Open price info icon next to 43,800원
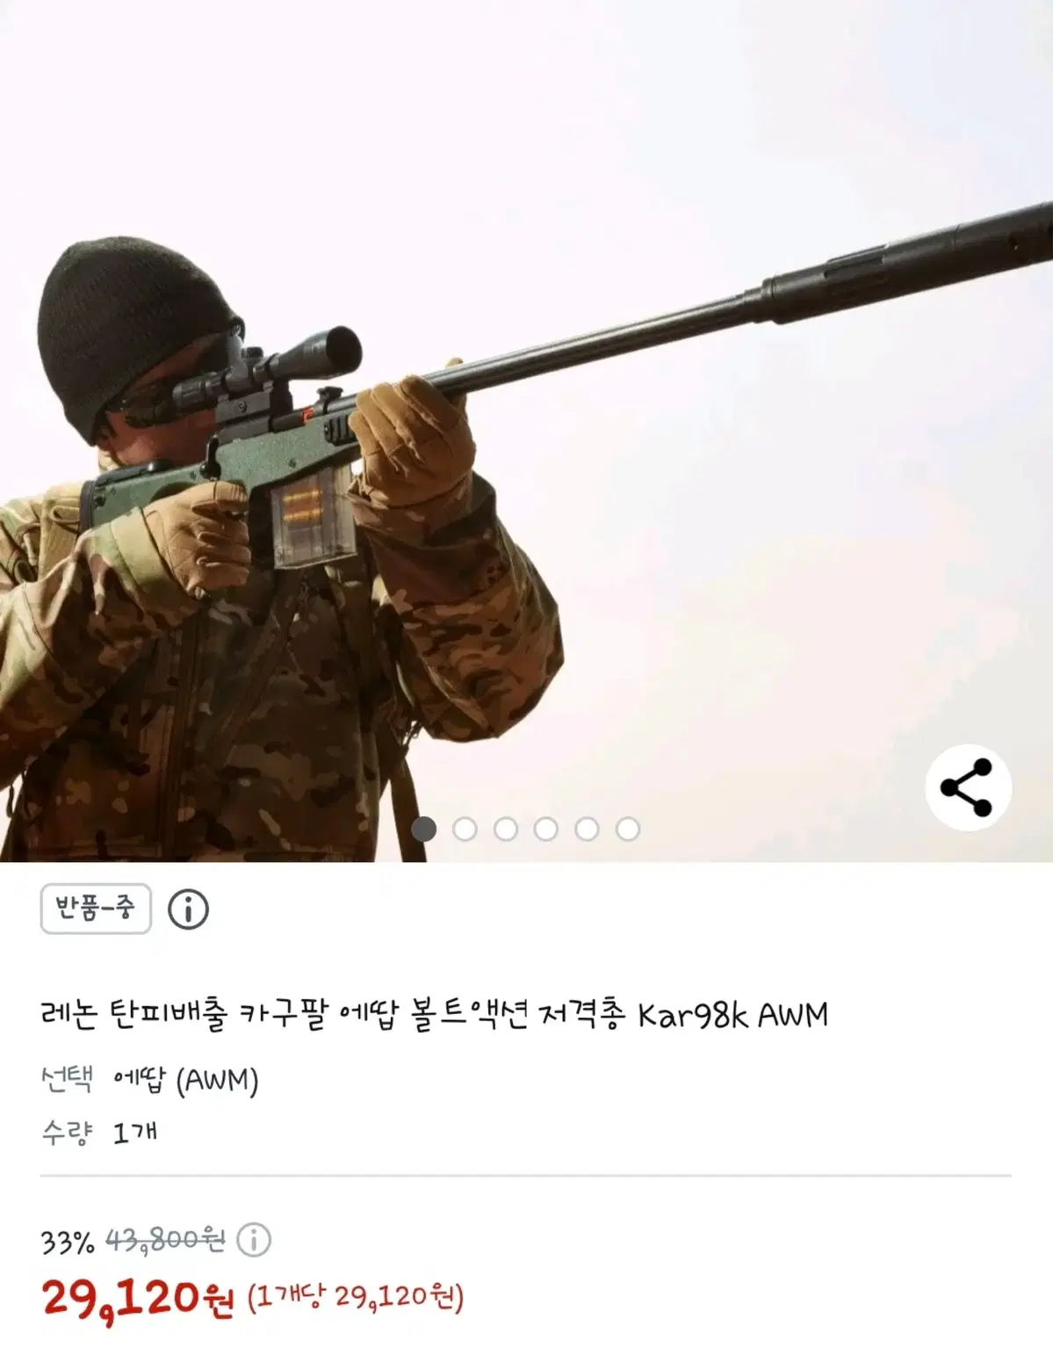The height and width of the screenshot is (1362, 1053). [x=253, y=1241]
